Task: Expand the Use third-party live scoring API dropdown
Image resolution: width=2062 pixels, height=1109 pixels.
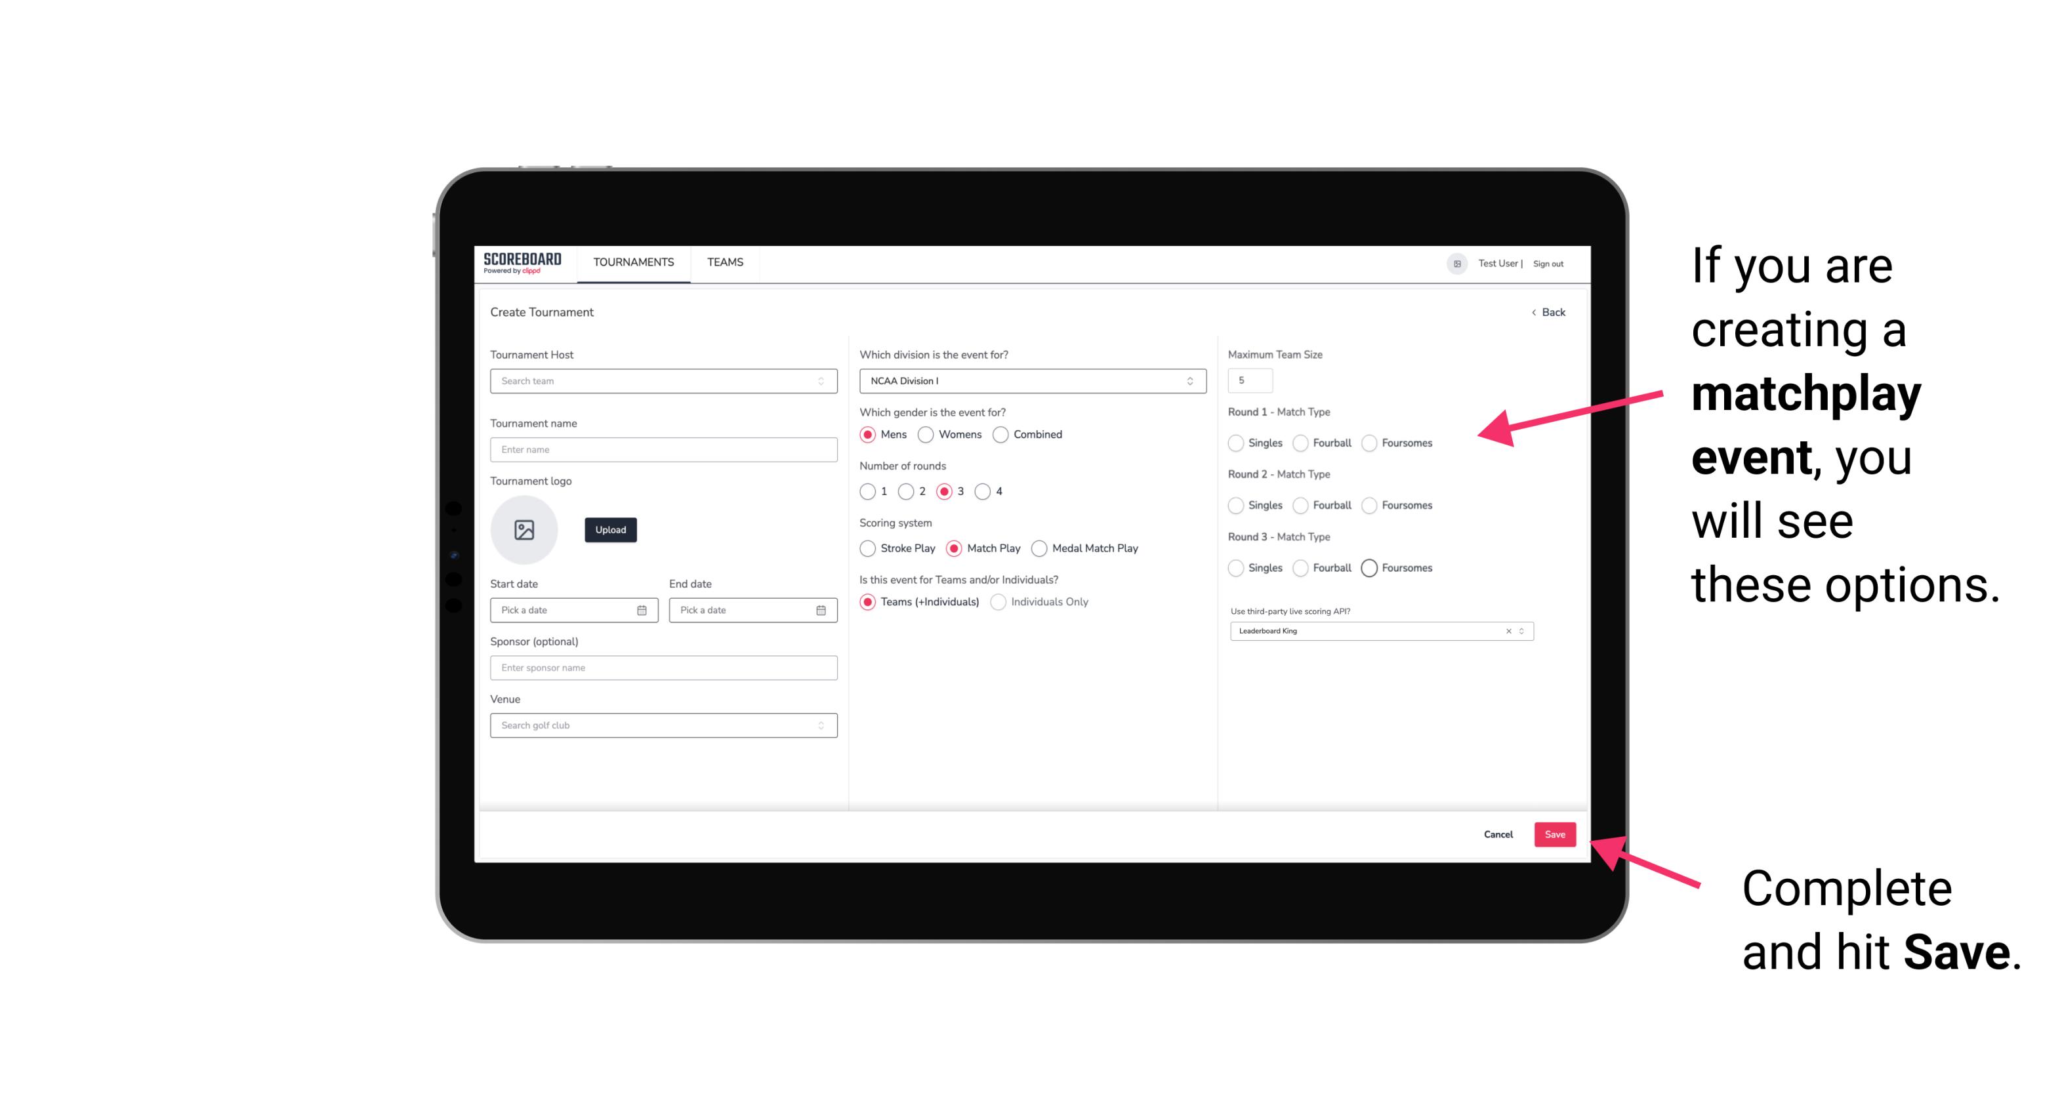Action: (1520, 631)
